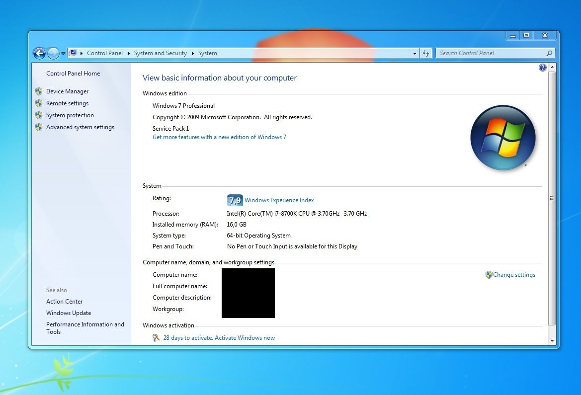Click shield icon beside Advanced system settings
Image resolution: width=581 pixels, height=395 pixels.
39,127
